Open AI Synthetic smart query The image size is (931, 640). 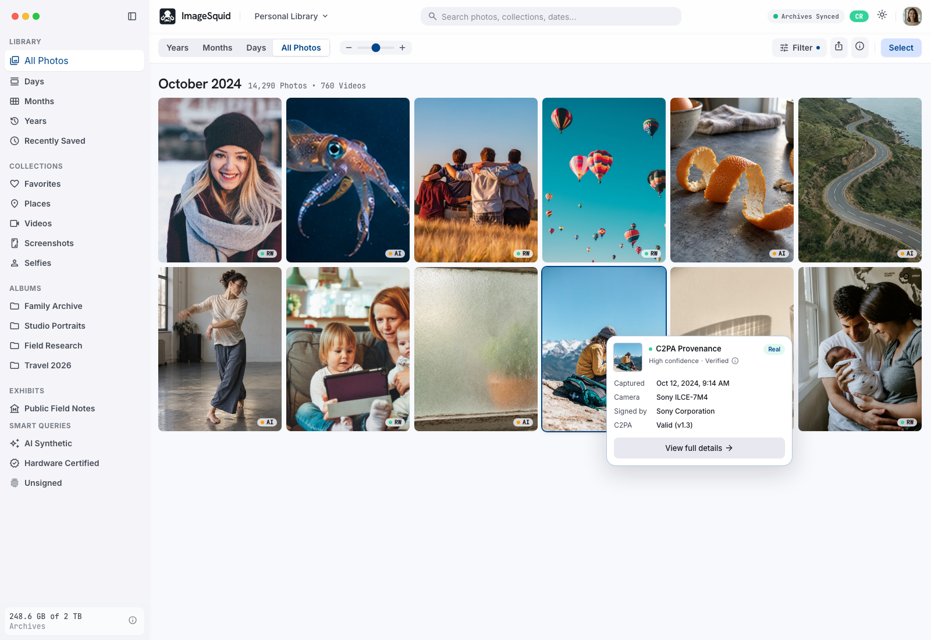(74, 443)
